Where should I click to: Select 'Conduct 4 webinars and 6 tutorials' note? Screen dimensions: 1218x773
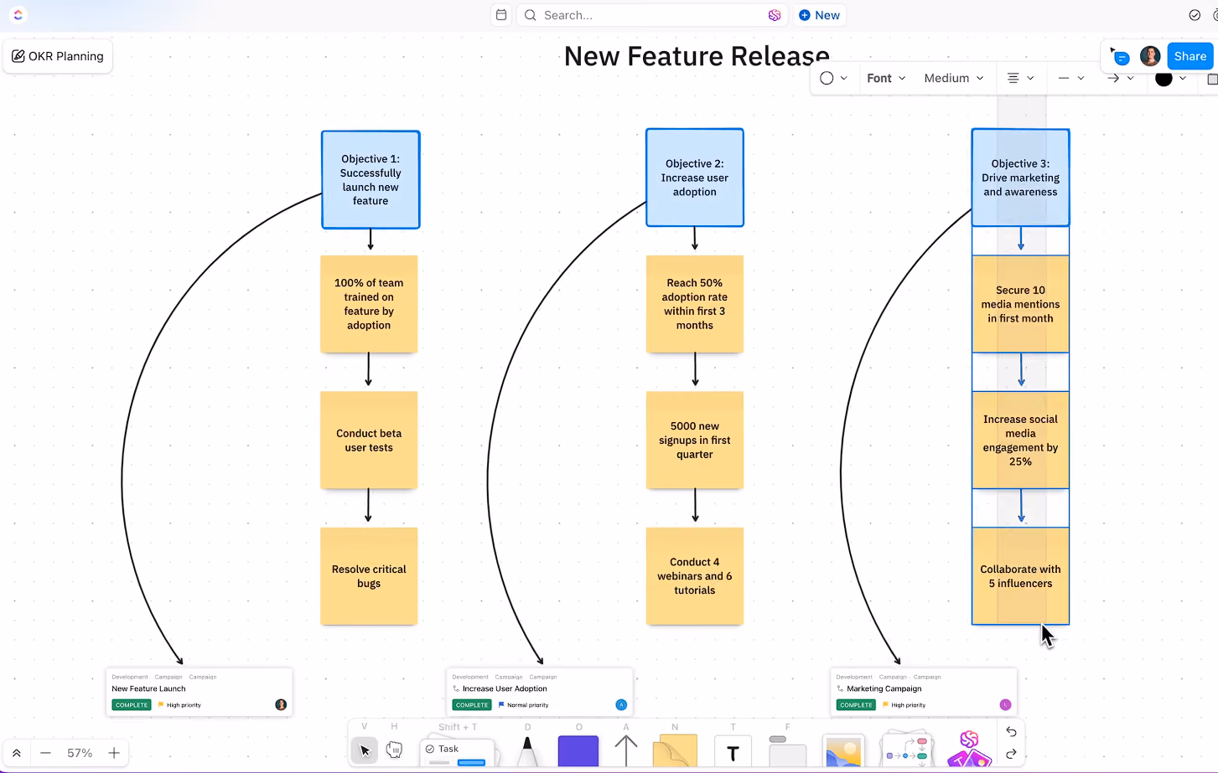(x=695, y=576)
